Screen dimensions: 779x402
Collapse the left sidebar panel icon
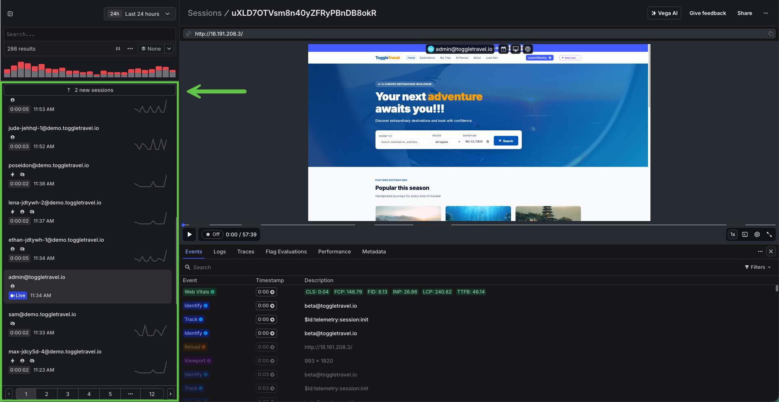click(10, 14)
